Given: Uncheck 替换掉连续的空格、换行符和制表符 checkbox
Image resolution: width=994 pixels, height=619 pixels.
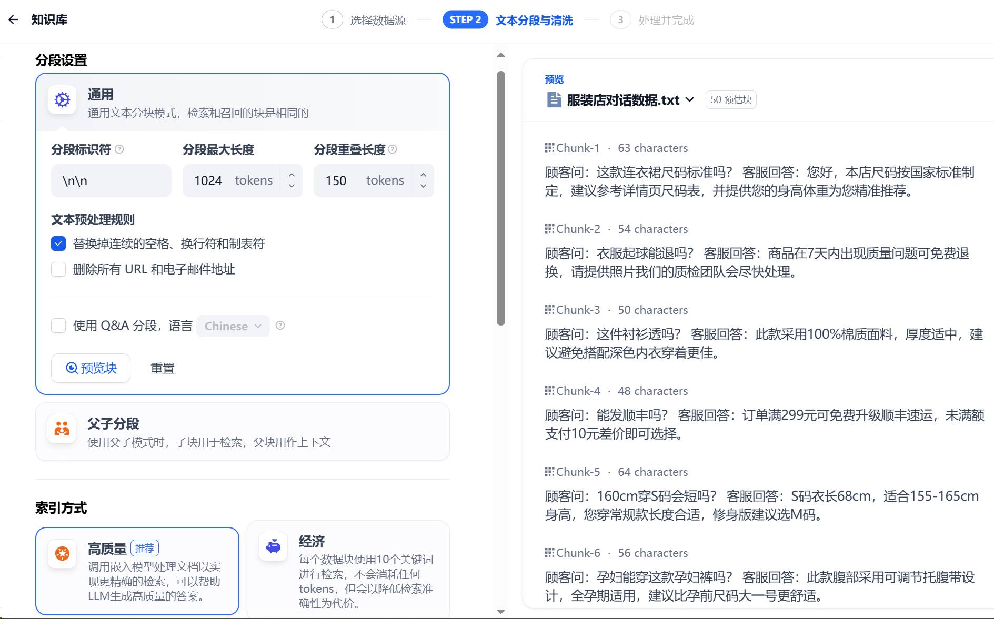Looking at the screenshot, I should (x=58, y=243).
